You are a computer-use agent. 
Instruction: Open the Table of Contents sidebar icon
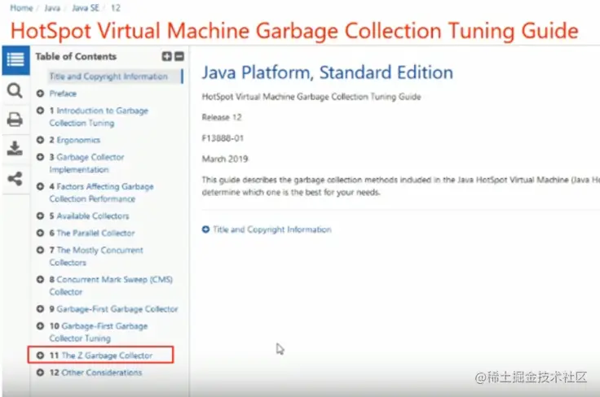point(15,60)
